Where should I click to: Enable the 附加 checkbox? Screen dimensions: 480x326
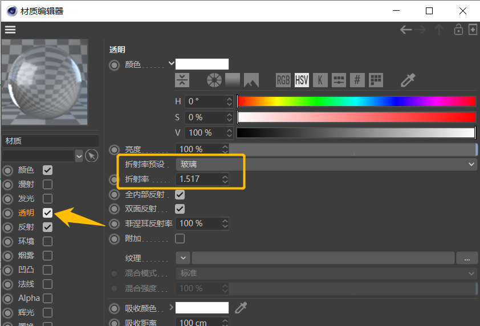(180, 238)
